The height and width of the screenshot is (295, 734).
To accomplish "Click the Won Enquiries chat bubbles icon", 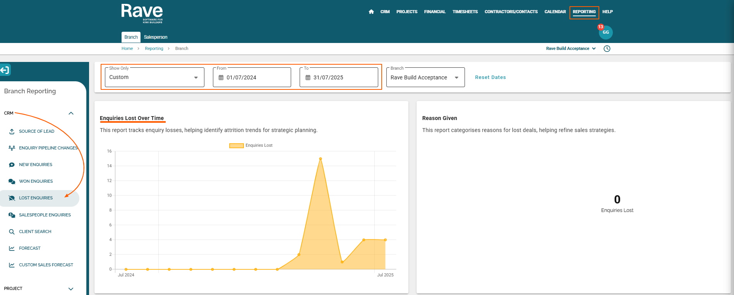I will click(12, 182).
